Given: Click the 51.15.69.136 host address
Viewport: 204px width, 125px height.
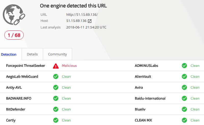Looking at the screenshot, I should point(76,21).
